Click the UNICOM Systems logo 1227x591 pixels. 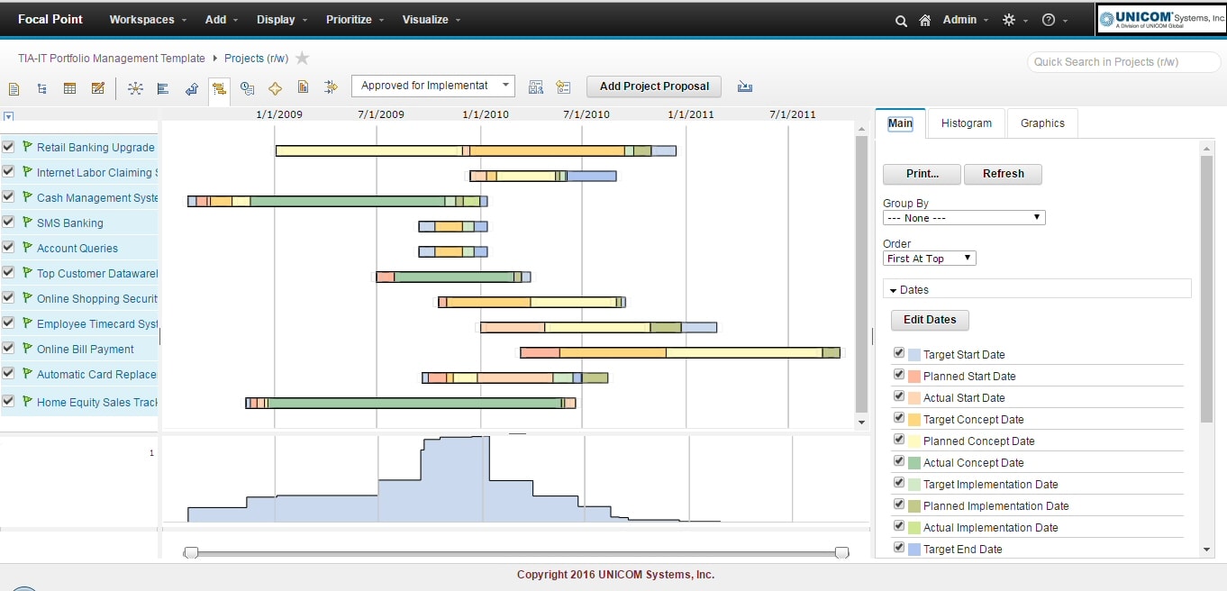pyautogui.click(x=1161, y=19)
